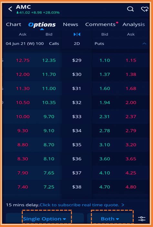Switch to the News tab
This screenshot has width=153, height=227.
[x=70, y=24]
